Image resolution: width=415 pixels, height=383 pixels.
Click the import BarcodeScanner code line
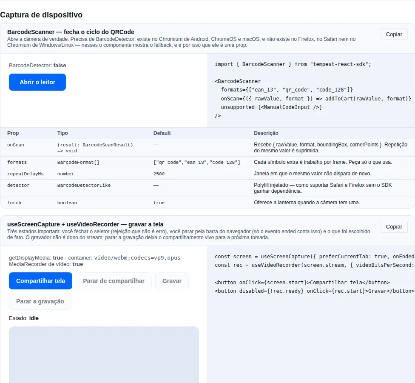[x=293, y=64]
